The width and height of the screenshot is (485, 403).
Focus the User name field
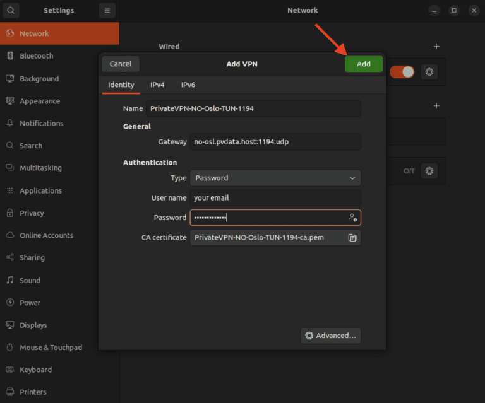click(275, 197)
